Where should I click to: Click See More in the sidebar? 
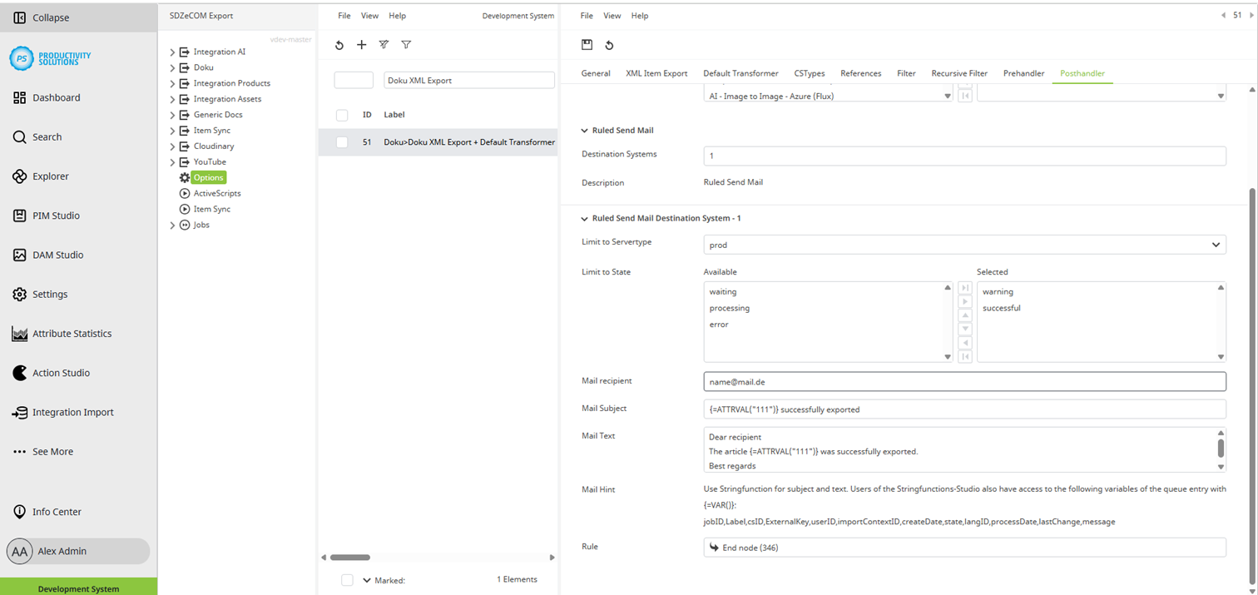tap(43, 451)
